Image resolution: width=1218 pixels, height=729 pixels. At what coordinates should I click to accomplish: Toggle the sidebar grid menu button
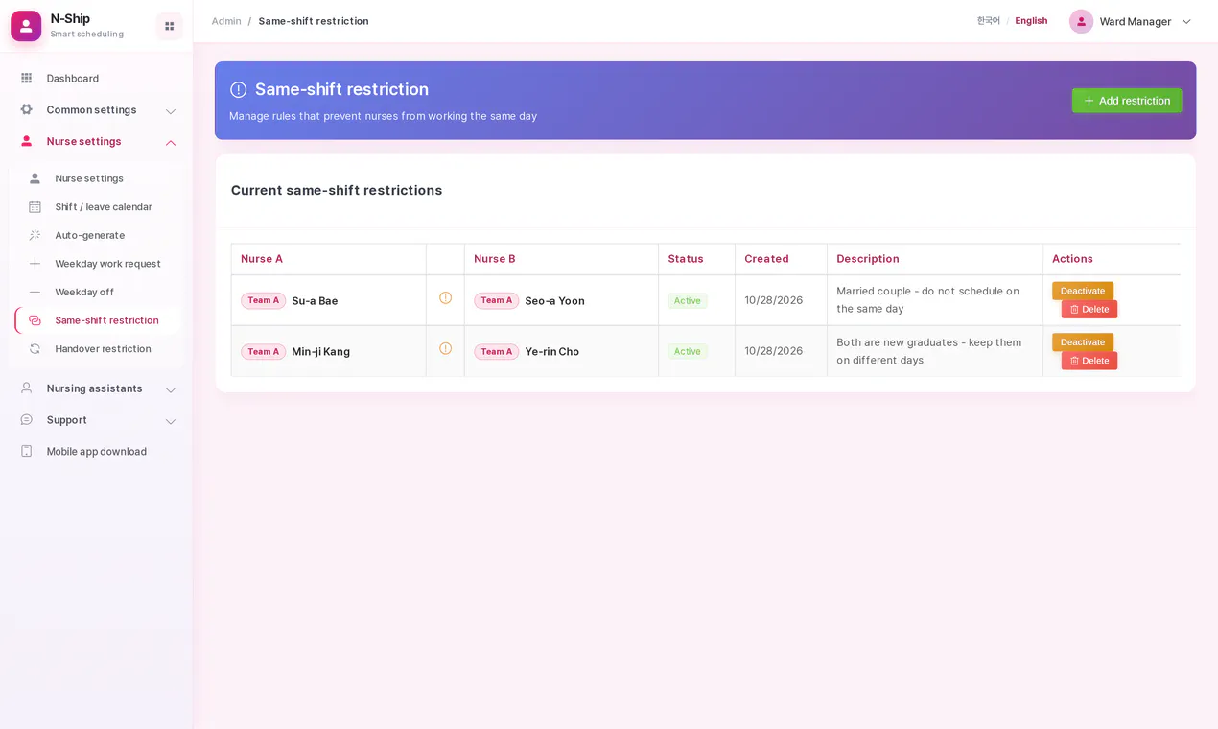pos(170,26)
